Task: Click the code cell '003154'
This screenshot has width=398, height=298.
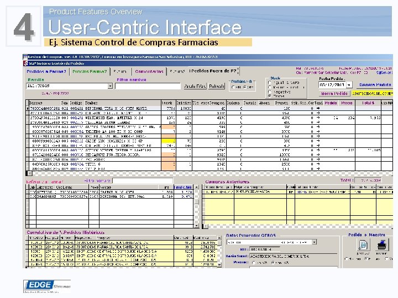Action: click(77, 131)
